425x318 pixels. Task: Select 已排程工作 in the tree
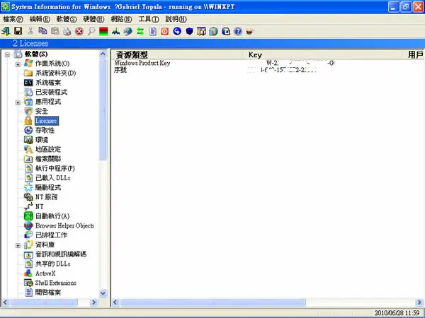51,235
